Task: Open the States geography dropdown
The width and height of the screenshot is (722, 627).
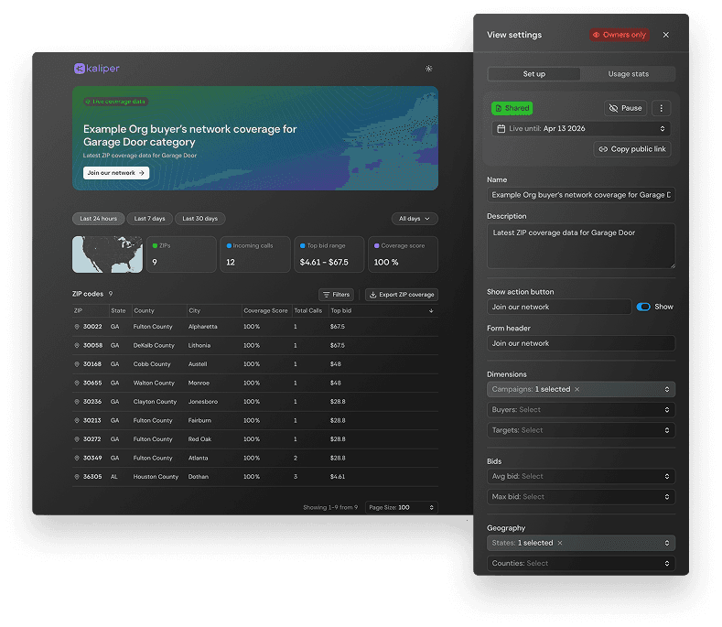Action: pyautogui.click(x=581, y=543)
